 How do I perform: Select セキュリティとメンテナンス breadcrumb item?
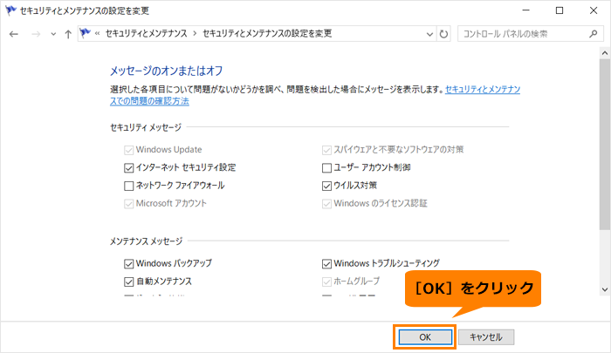[146, 34]
